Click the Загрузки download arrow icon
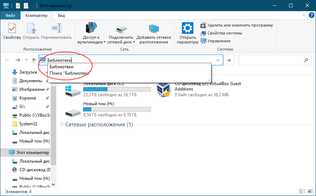This screenshot has width=316, height=196. (x=15, y=72)
